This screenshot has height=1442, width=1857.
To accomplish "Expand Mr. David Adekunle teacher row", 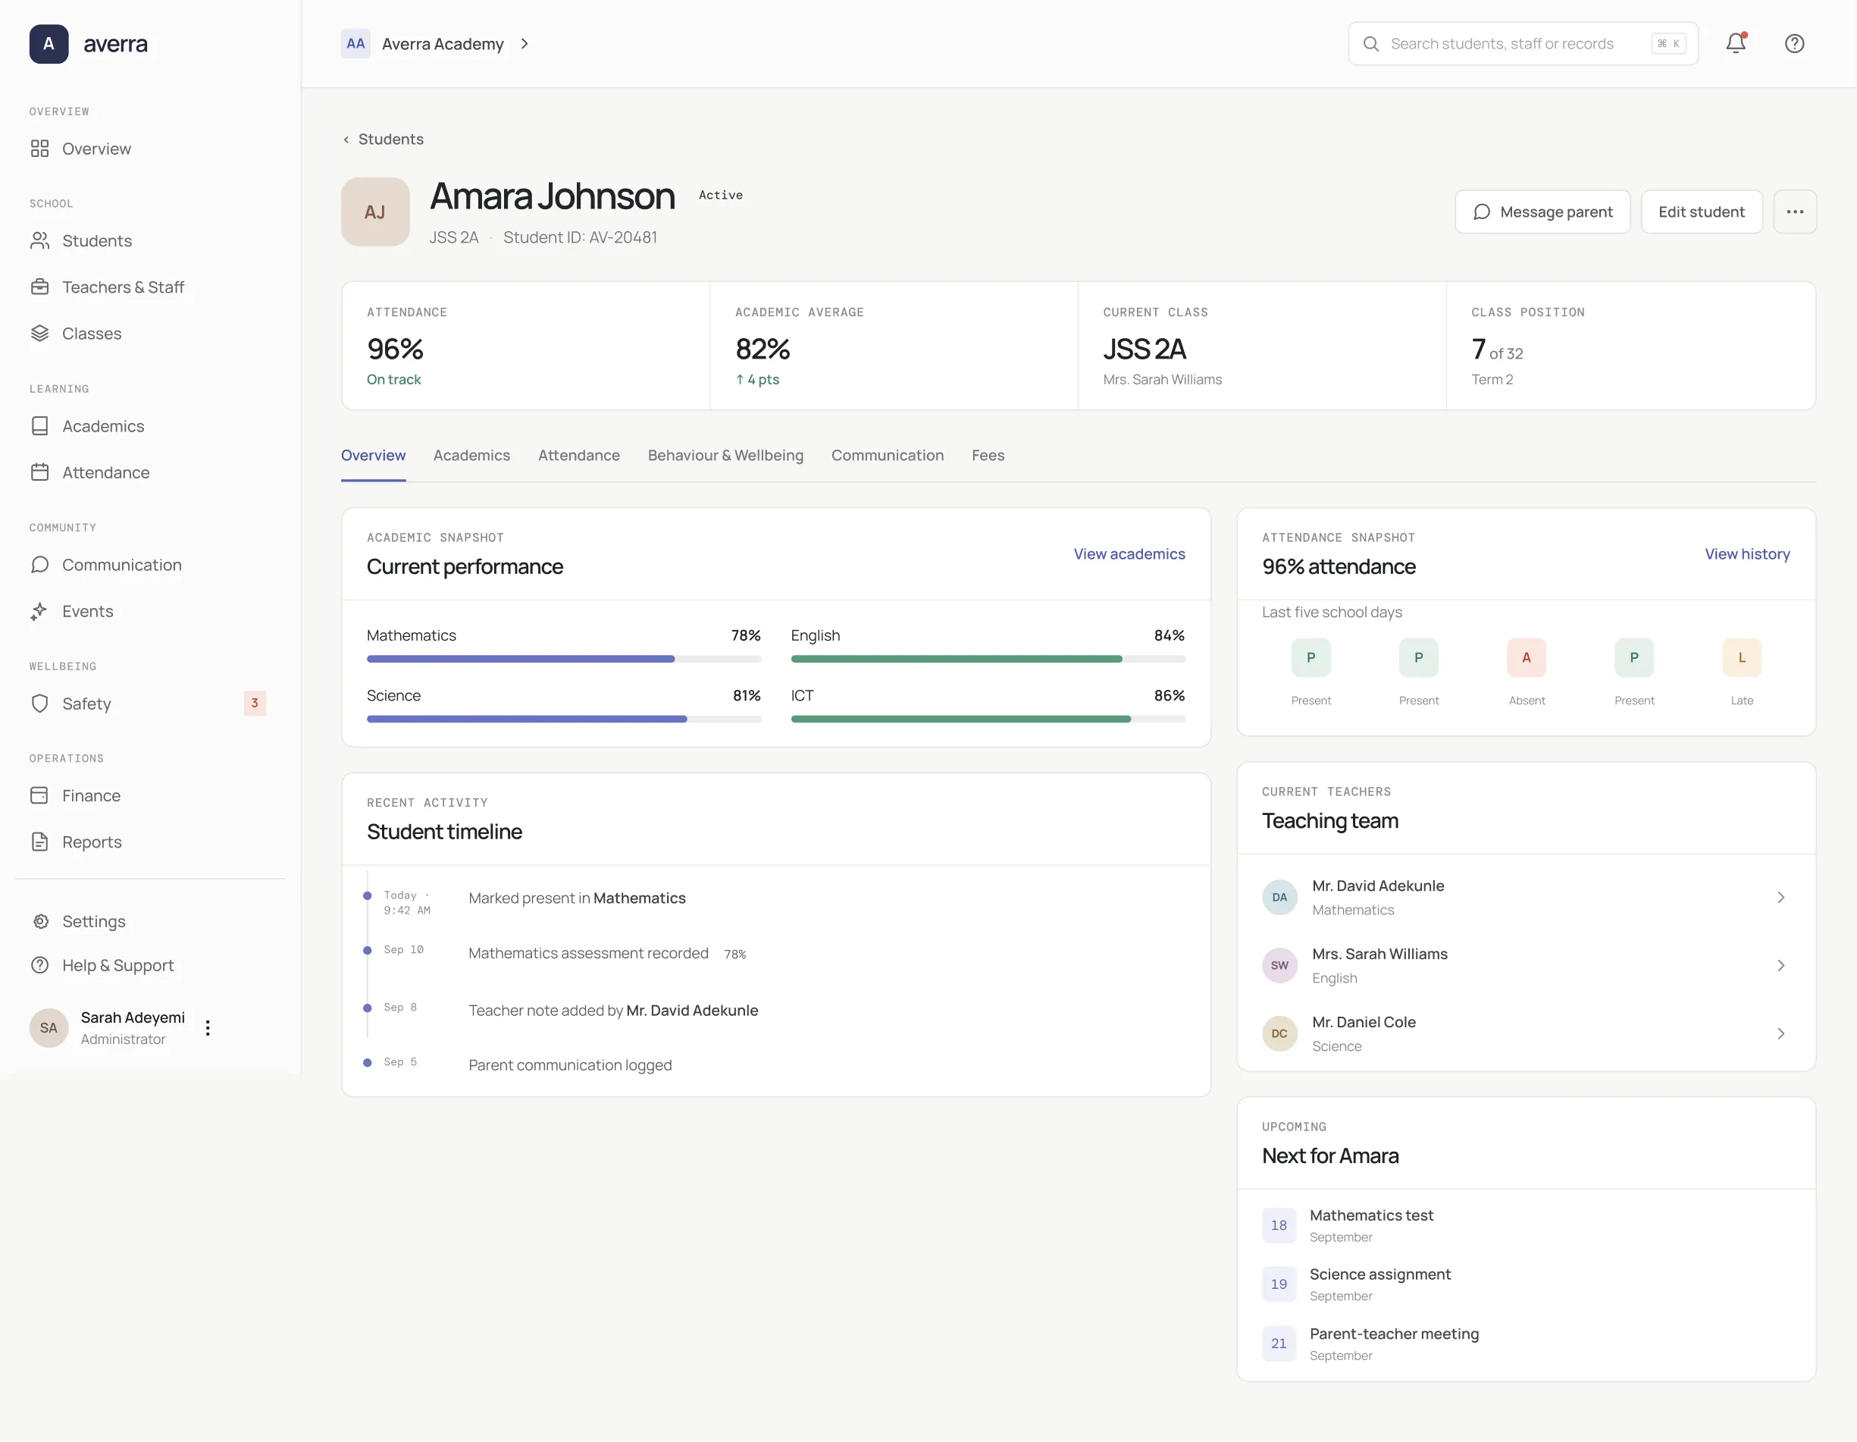I will pyautogui.click(x=1527, y=898).
